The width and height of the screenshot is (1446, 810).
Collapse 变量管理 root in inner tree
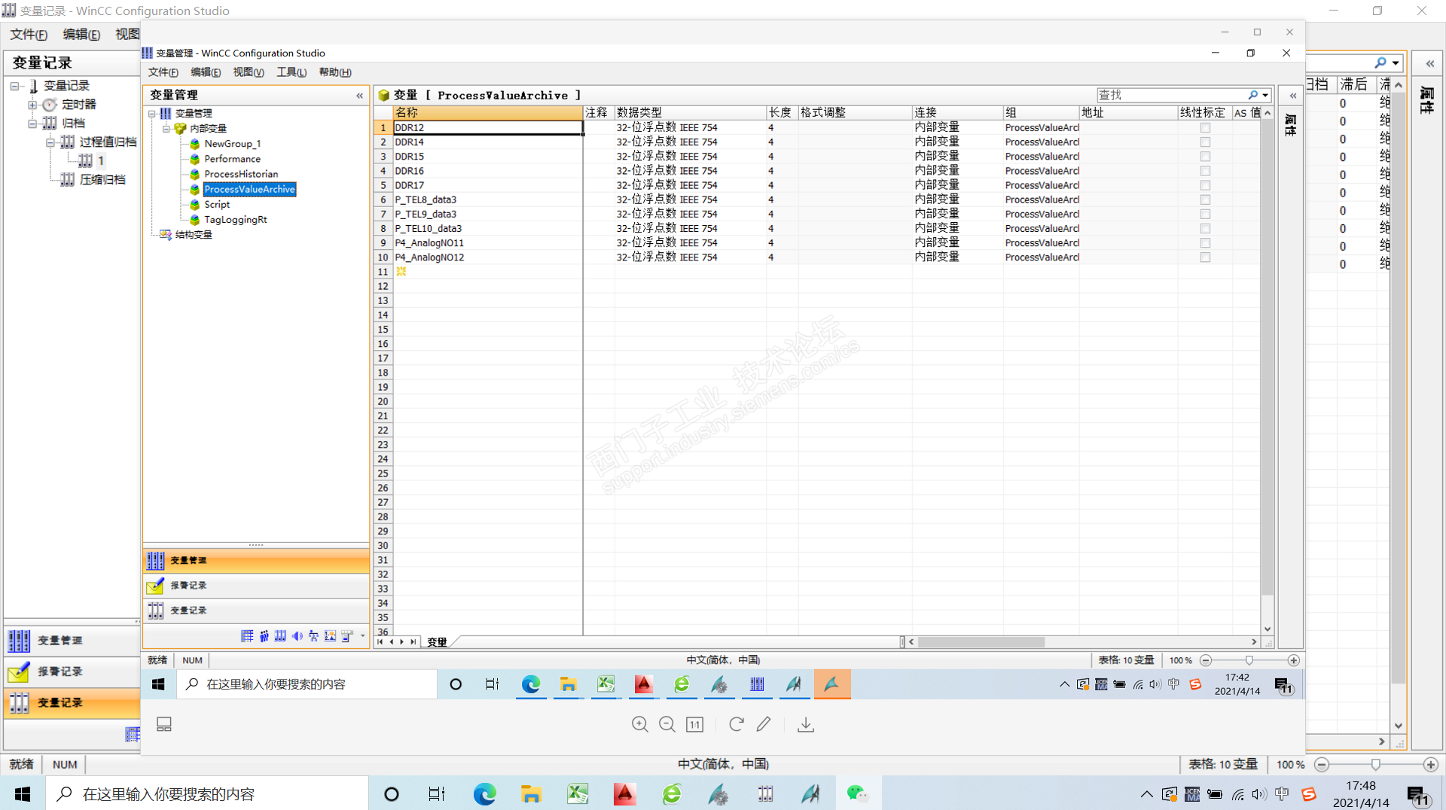tap(151, 114)
